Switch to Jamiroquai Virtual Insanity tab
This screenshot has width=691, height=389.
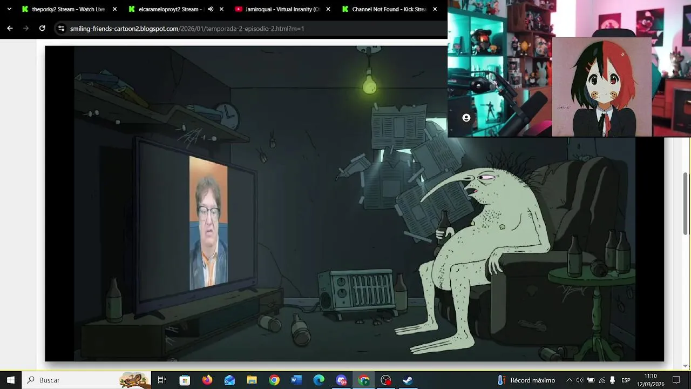tap(282, 9)
